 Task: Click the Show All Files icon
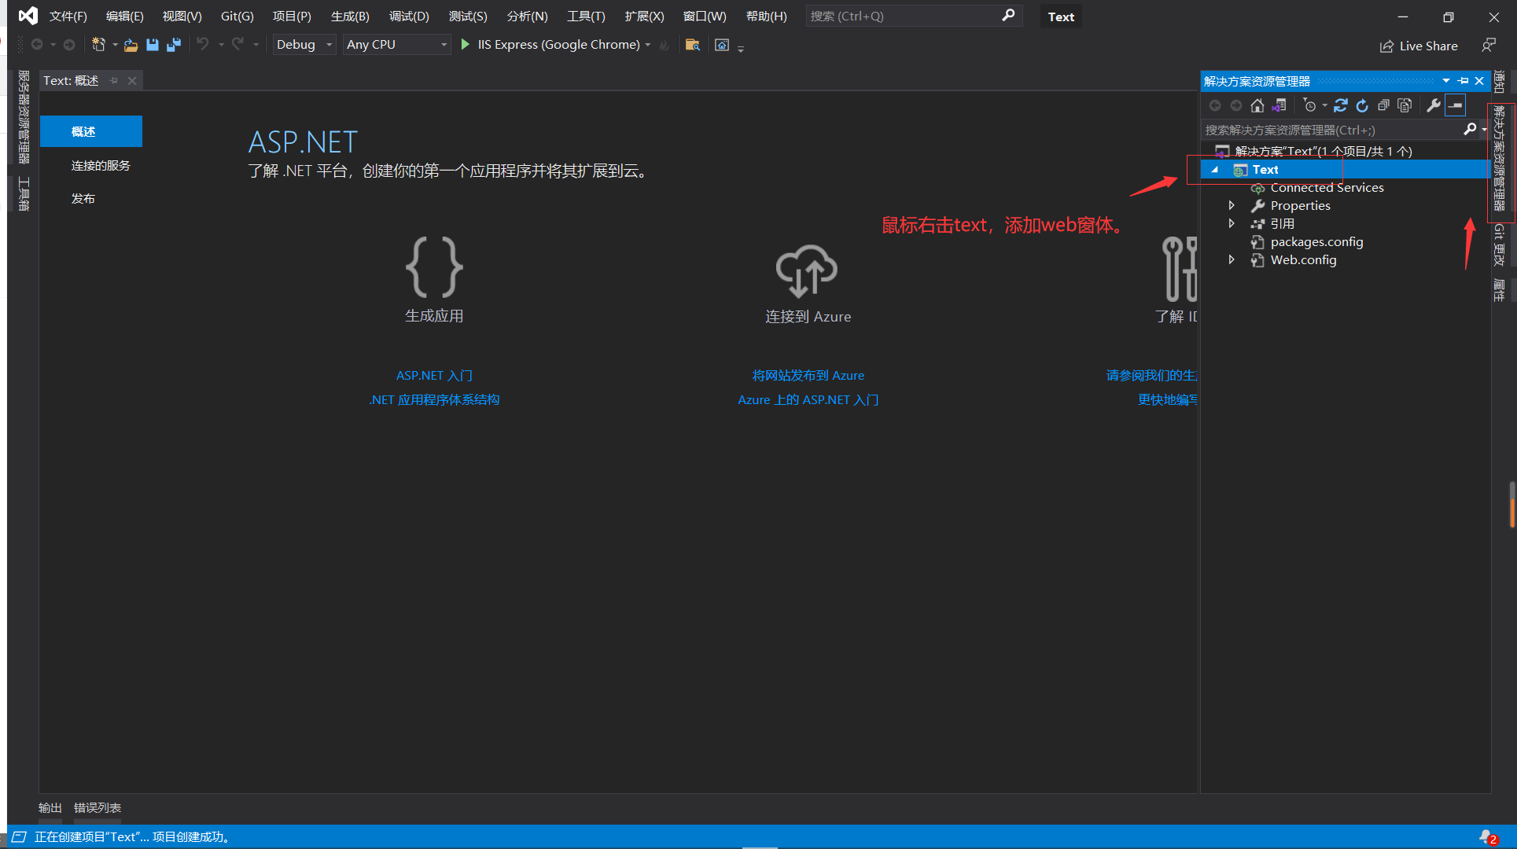click(x=1405, y=105)
